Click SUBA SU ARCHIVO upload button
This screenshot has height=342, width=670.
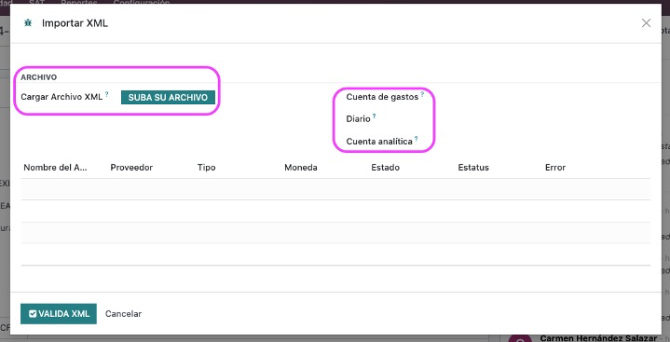point(168,97)
